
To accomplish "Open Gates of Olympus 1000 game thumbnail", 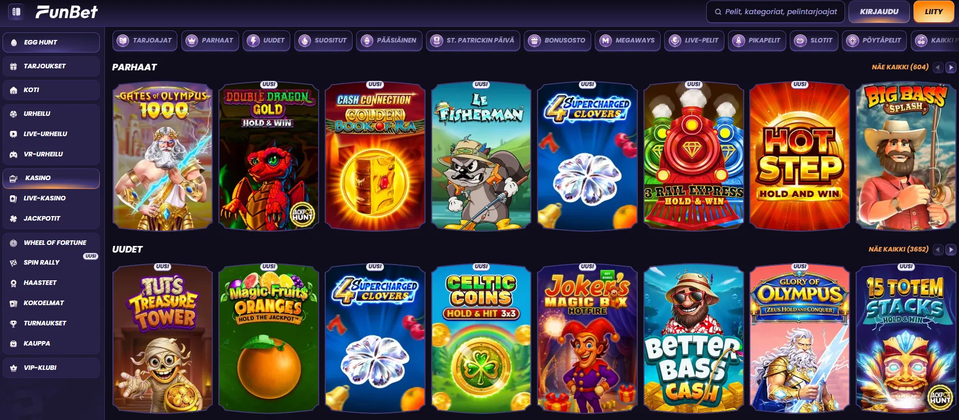I will tap(163, 156).
